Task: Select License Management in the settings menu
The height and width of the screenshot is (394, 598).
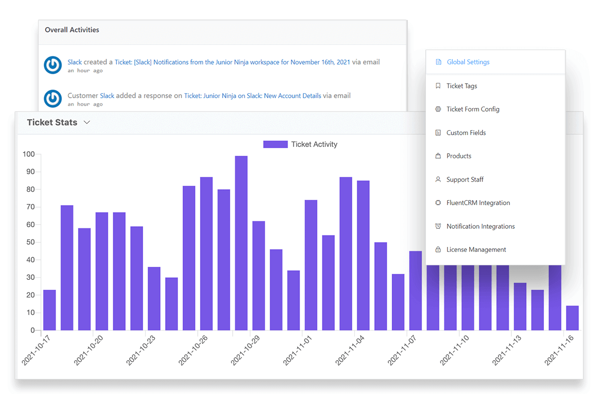Action: [476, 249]
